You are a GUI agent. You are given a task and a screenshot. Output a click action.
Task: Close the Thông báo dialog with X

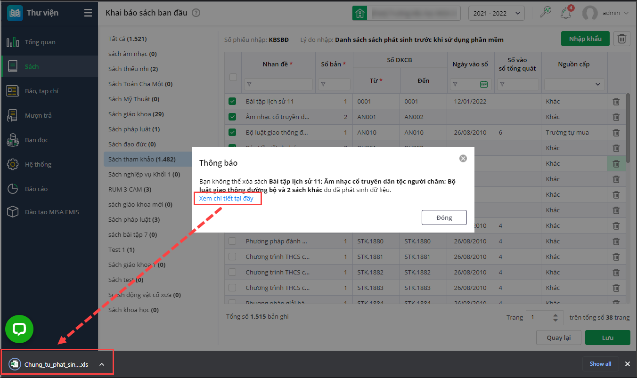click(x=463, y=158)
